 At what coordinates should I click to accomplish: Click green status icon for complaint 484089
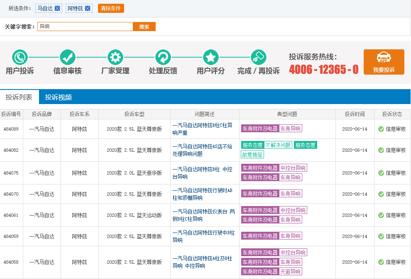(381, 129)
